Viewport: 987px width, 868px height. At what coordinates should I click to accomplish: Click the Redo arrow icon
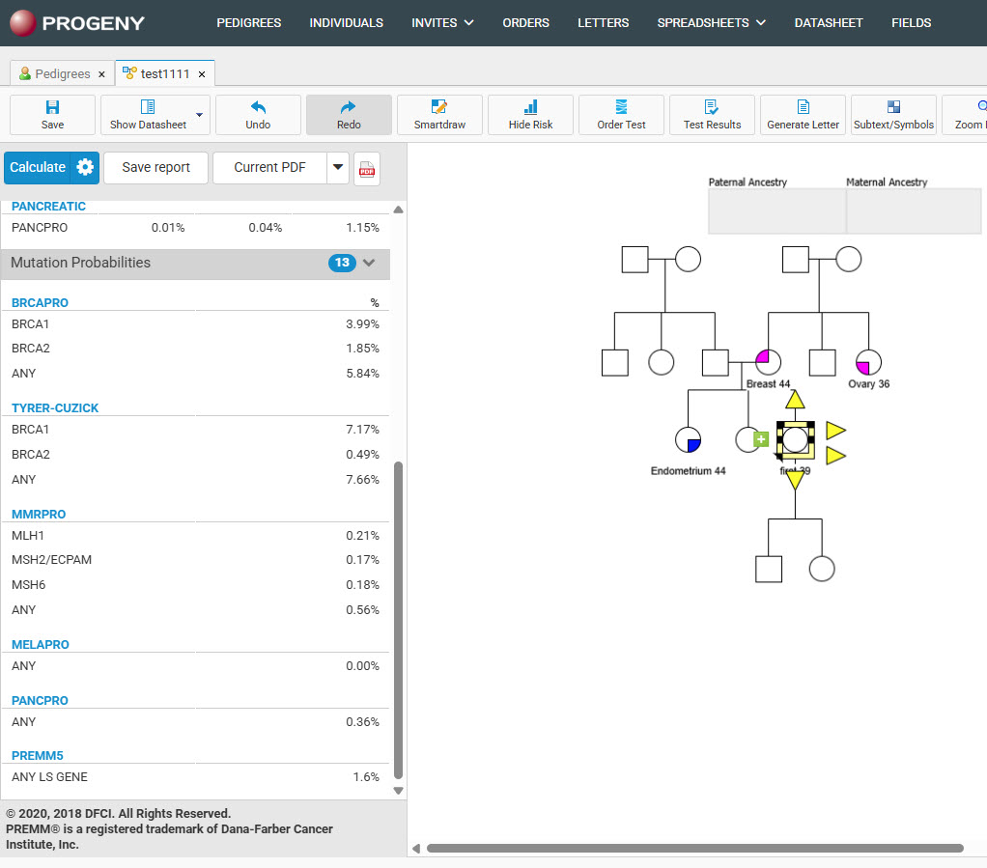click(x=349, y=108)
